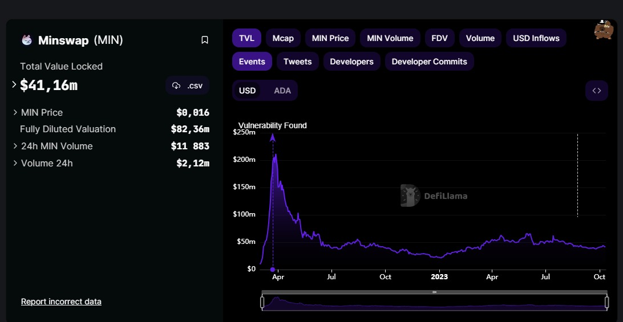Image resolution: width=623 pixels, height=322 pixels.
Task: Click the Minswap (MIN) title
Action: click(80, 40)
